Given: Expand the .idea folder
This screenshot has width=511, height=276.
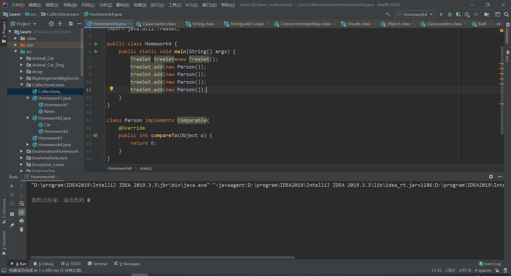Looking at the screenshot, I should tap(15, 38).
